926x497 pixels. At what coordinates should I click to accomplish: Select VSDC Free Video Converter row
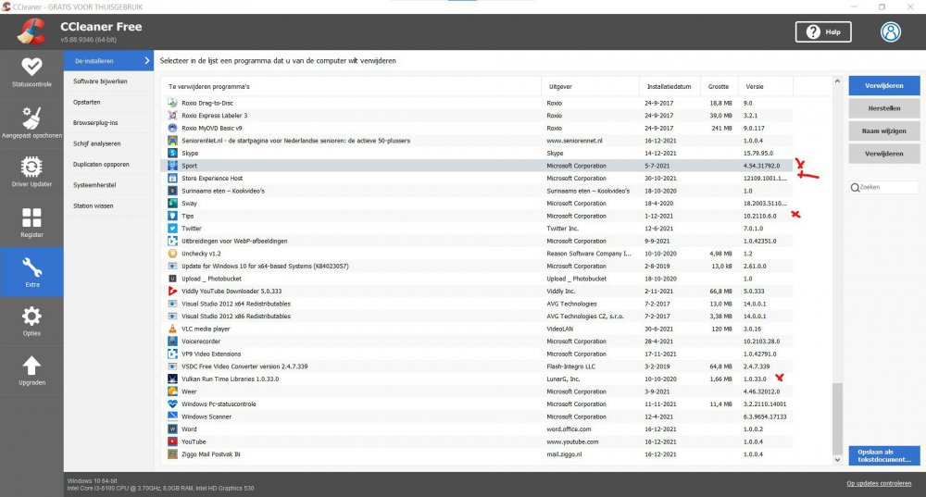pos(477,367)
